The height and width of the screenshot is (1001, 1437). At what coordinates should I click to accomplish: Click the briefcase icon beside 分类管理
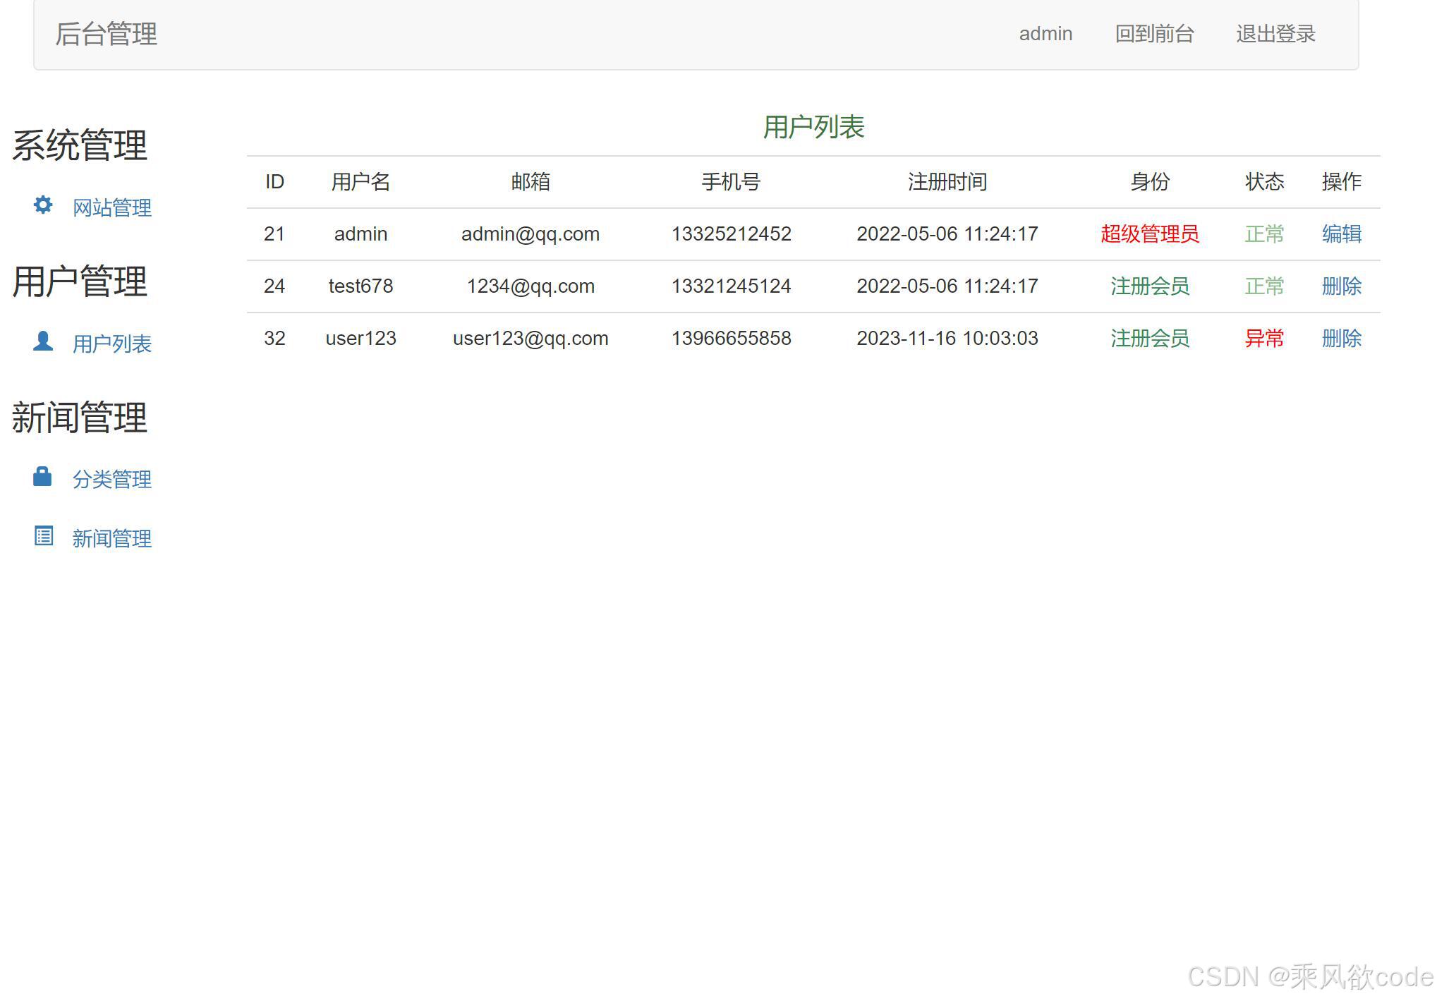(x=42, y=478)
